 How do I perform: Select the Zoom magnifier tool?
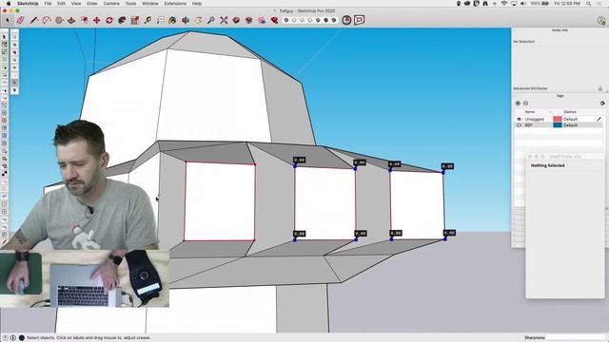click(211, 20)
